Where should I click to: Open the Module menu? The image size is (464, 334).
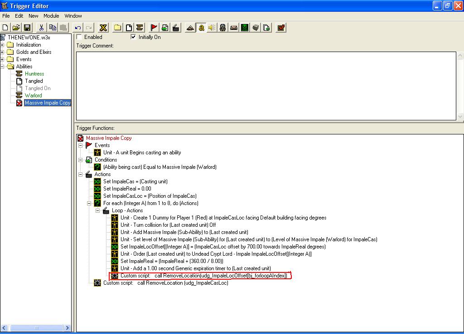click(x=51, y=16)
